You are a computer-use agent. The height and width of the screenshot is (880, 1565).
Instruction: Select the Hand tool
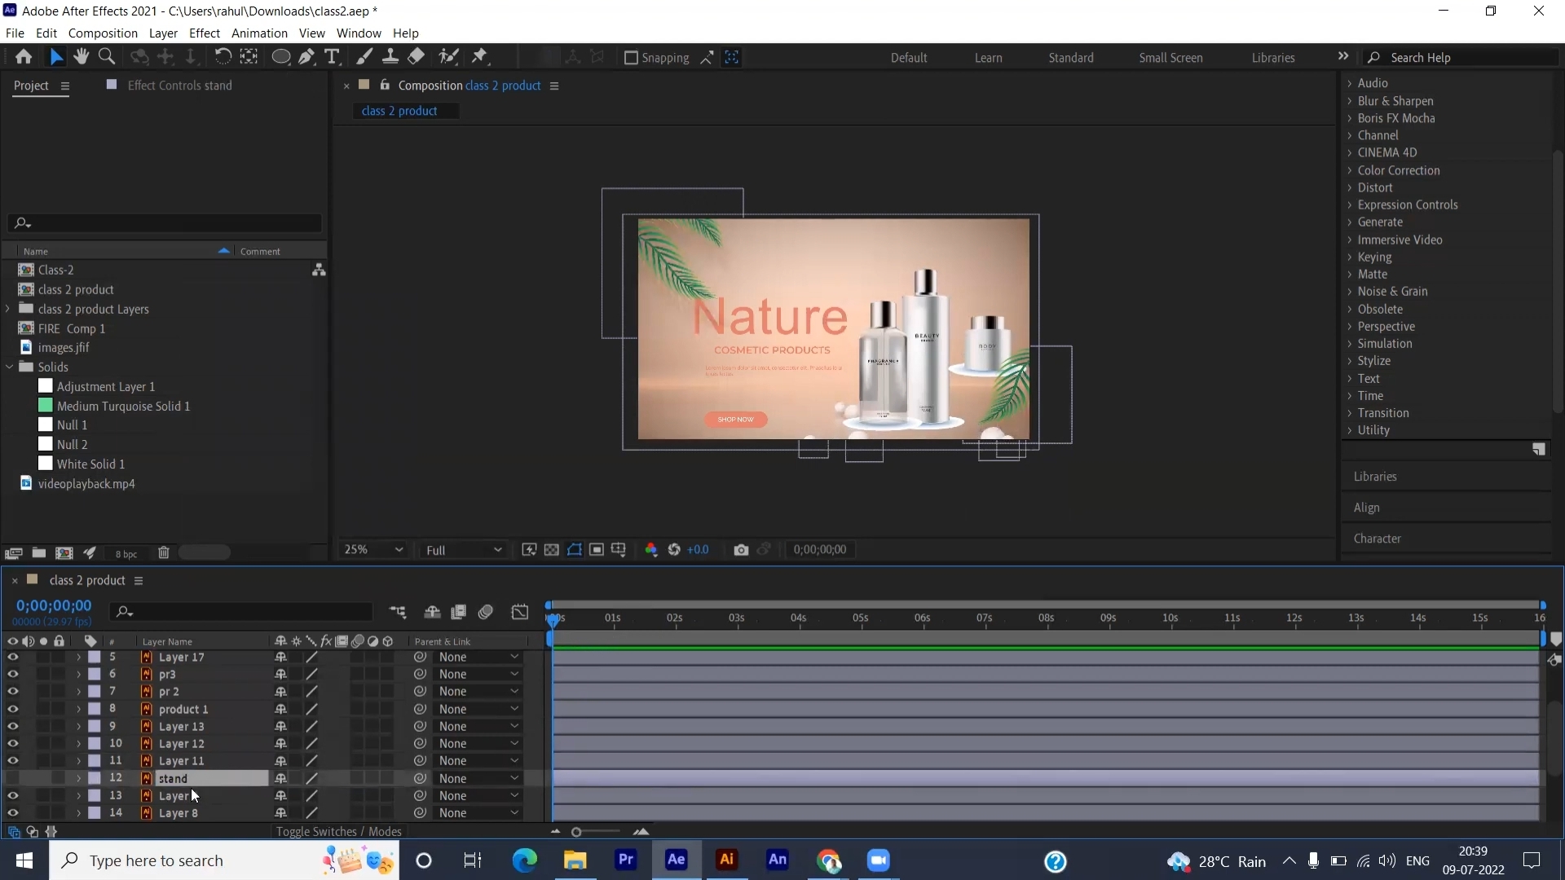click(x=81, y=56)
